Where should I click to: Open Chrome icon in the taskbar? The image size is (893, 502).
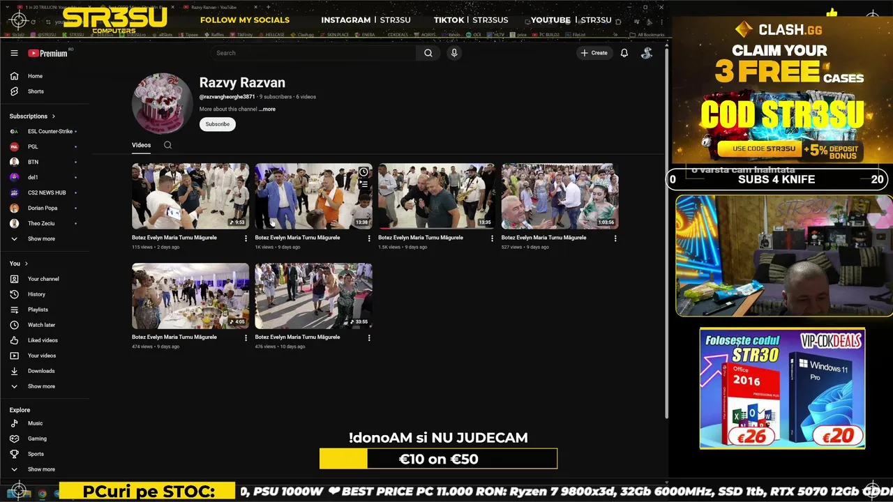point(42,494)
